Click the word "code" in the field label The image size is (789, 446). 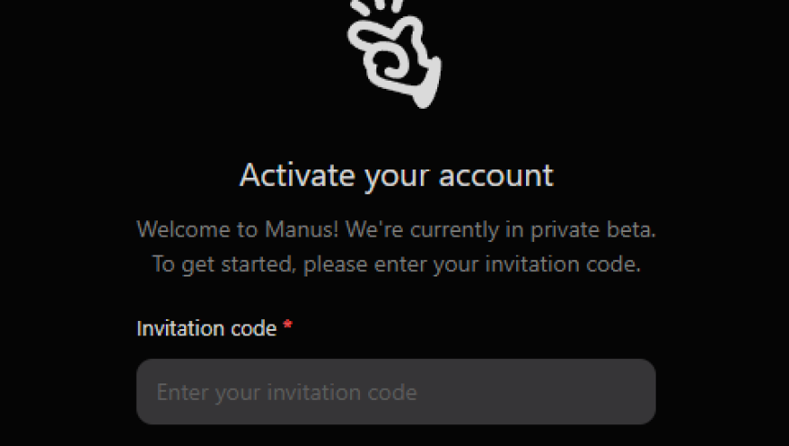tap(254, 329)
